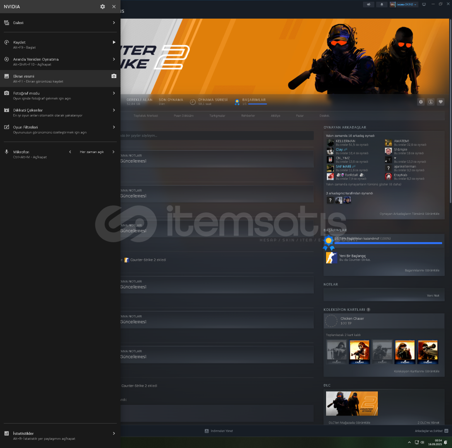Viewport: 452px width, 448px height.
Task: Show all recently playing friends (6 daha)
Action: tap(363, 185)
